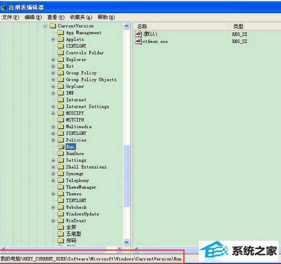Select the ThemeManager key
The image size is (281, 264).
coord(81,187)
